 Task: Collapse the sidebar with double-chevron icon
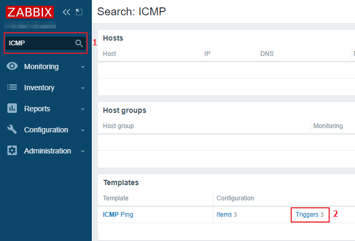coord(66,12)
